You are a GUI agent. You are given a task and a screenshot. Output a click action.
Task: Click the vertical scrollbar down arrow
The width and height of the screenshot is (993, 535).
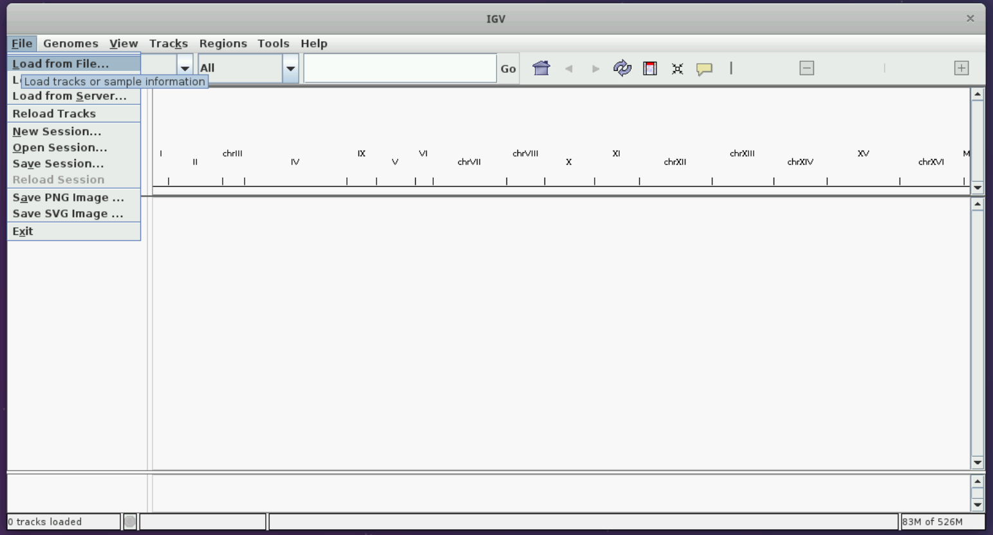pos(978,462)
